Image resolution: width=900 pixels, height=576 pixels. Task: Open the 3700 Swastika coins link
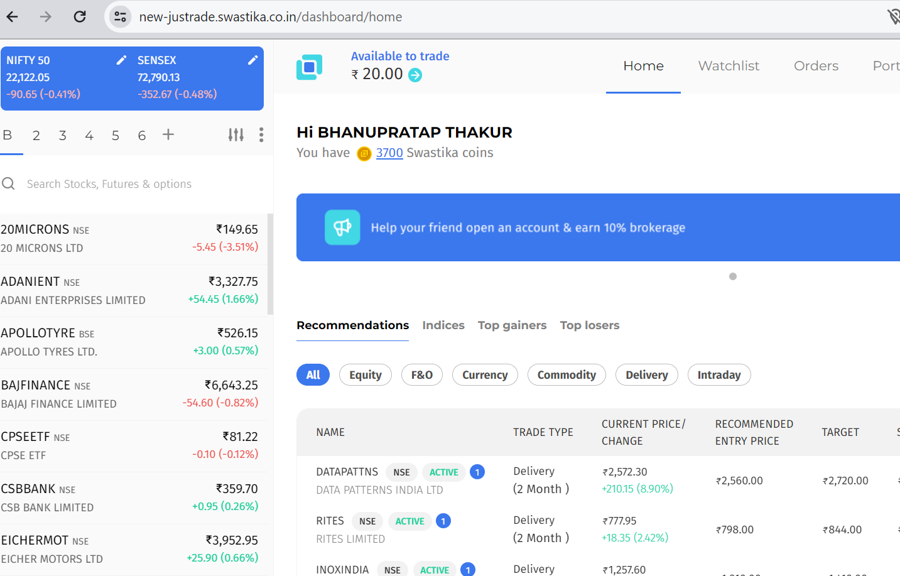click(x=389, y=153)
